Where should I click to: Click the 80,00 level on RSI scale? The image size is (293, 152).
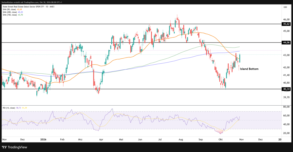[286, 107]
